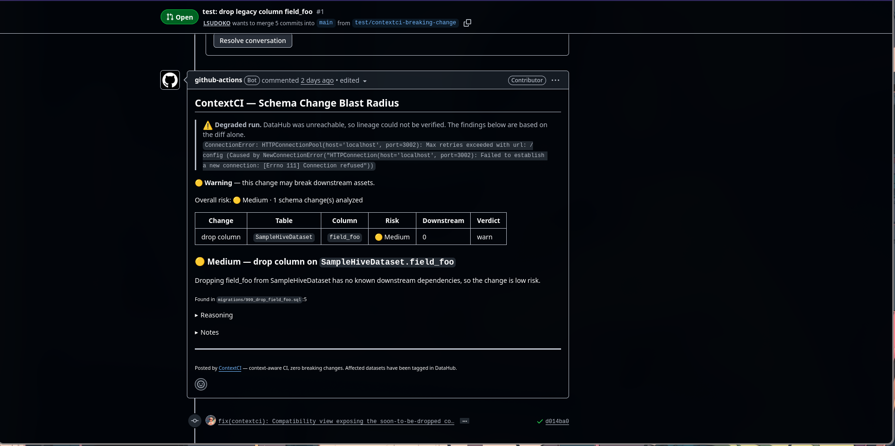
Task: Click the Downstream column header
Action: 443,221
